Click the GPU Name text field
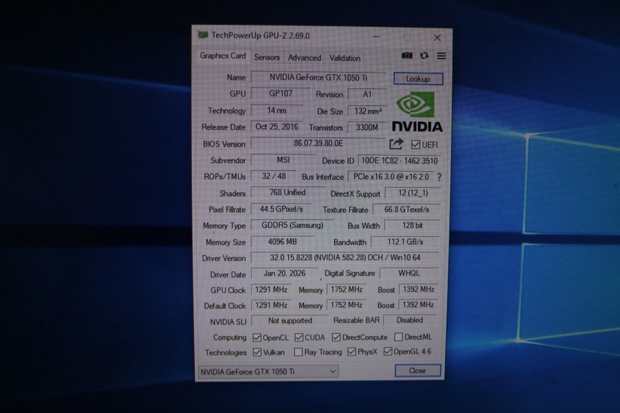The height and width of the screenshot is (413, 620). 318,78
